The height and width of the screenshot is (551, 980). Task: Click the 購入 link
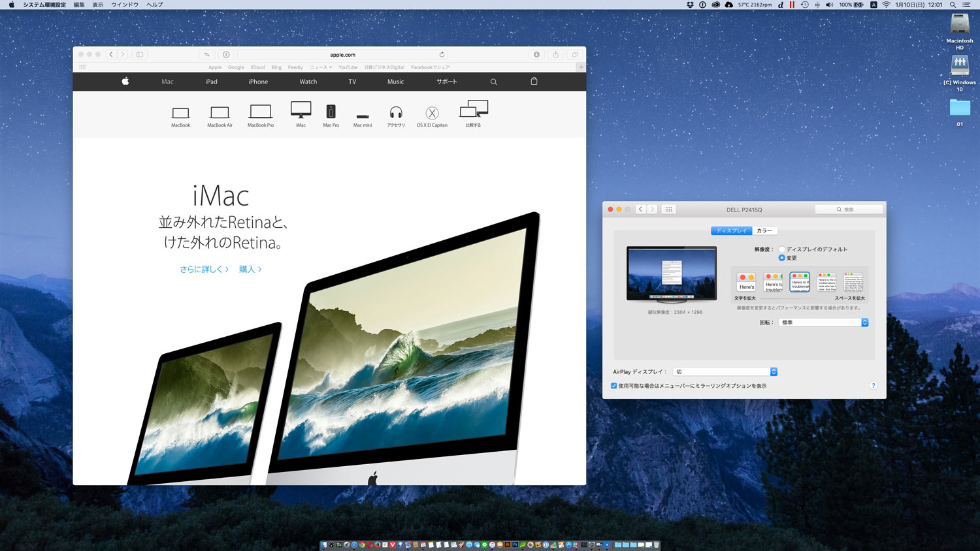250,269
